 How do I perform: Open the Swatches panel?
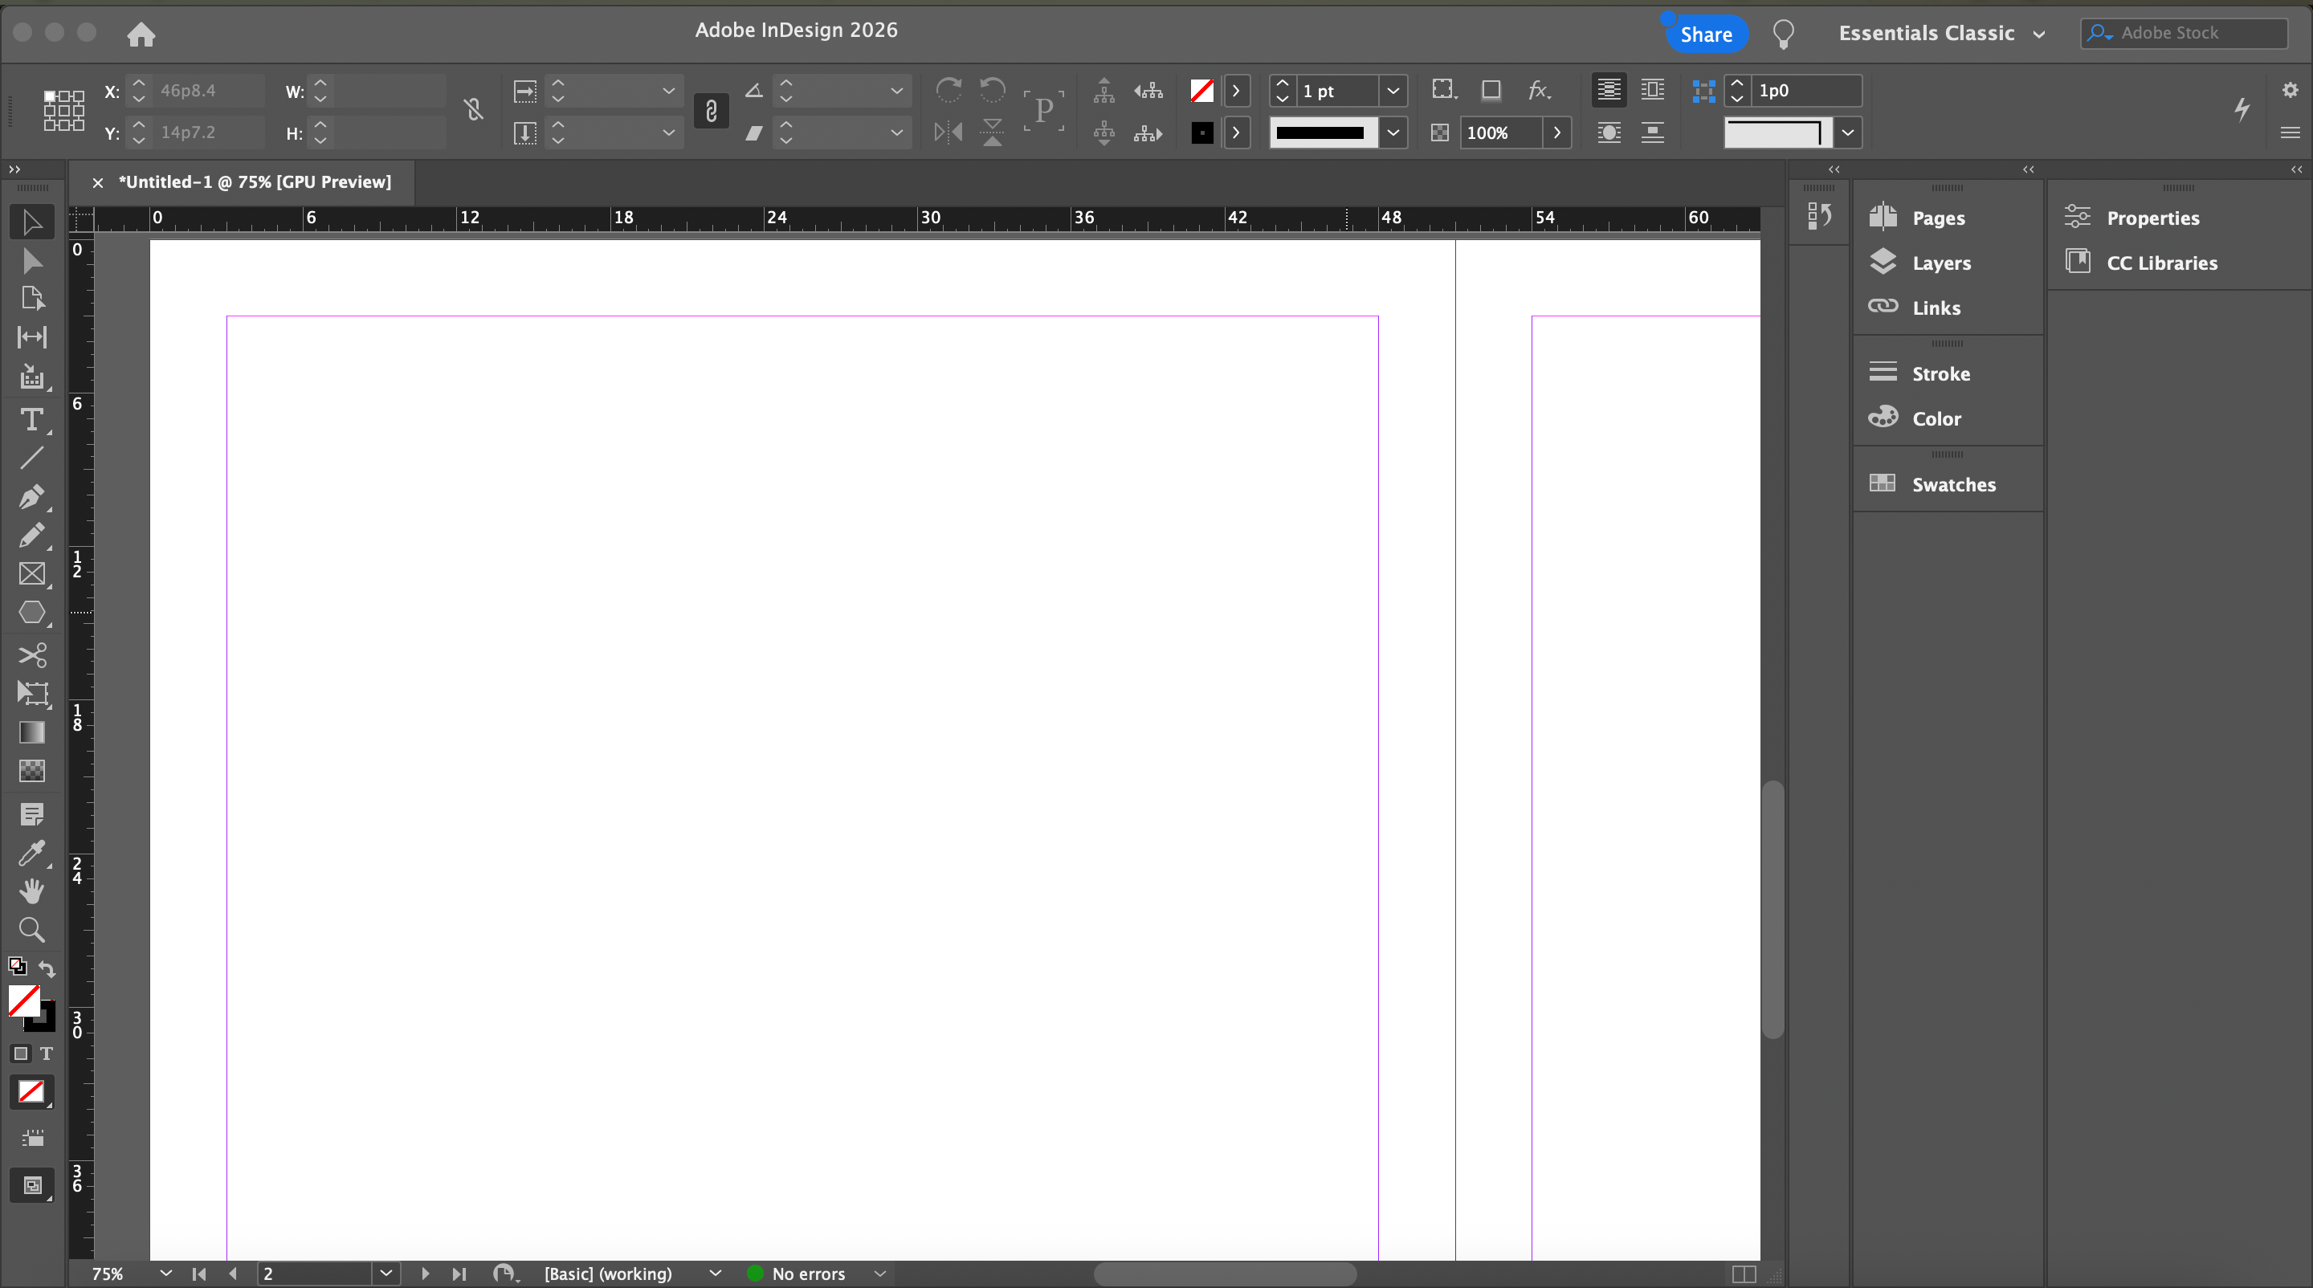click(1953, 485)
